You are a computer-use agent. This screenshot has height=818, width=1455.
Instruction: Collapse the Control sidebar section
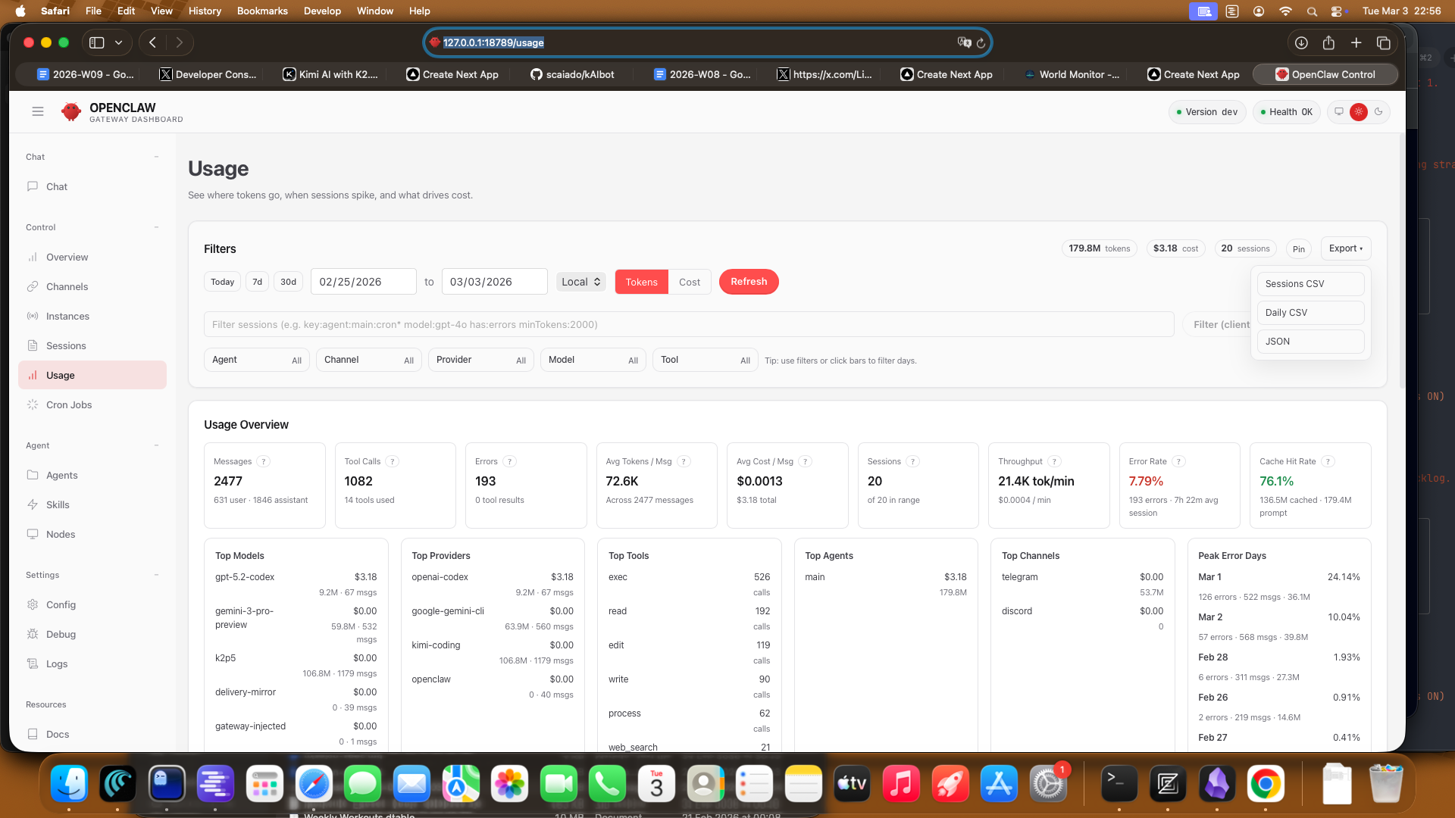[156, 228]
